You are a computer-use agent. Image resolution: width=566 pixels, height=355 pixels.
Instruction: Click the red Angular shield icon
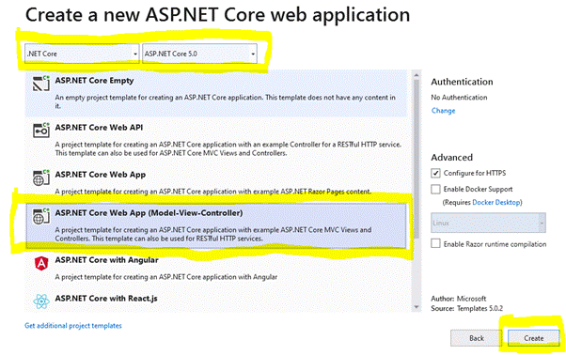click(41, 264)
